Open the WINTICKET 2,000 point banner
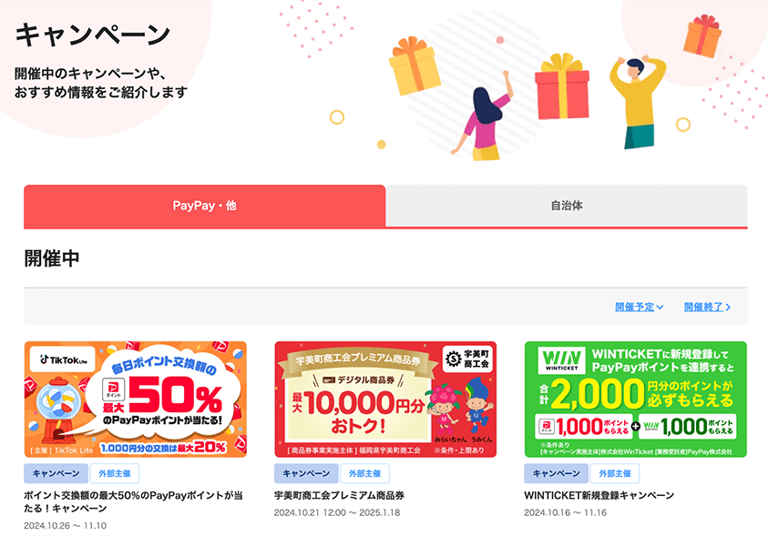Viewport: 768px width, 536px height. click(636, 399)
